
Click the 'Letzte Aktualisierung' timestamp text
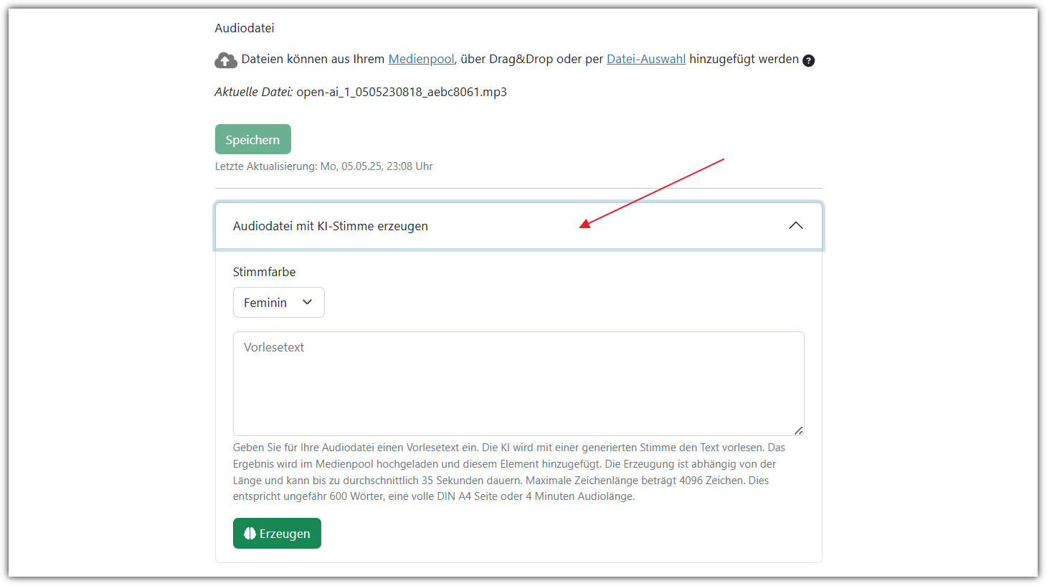tap(323, 166)
